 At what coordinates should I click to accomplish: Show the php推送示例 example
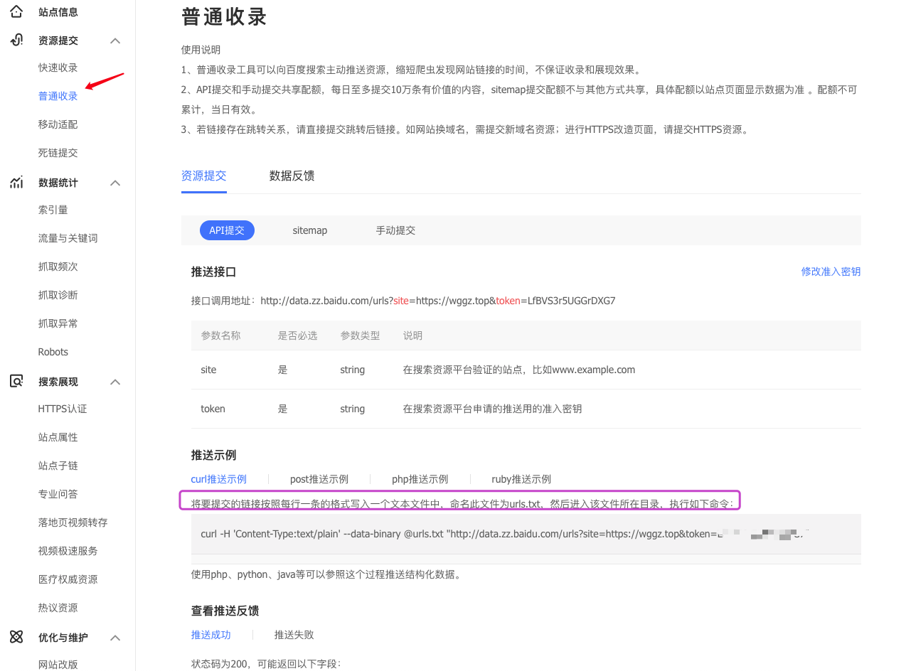point(420,479)
